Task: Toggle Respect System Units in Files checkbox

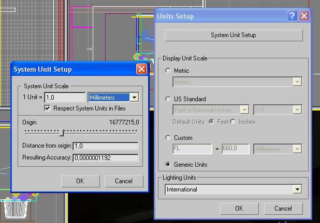Action: [47, 108]
